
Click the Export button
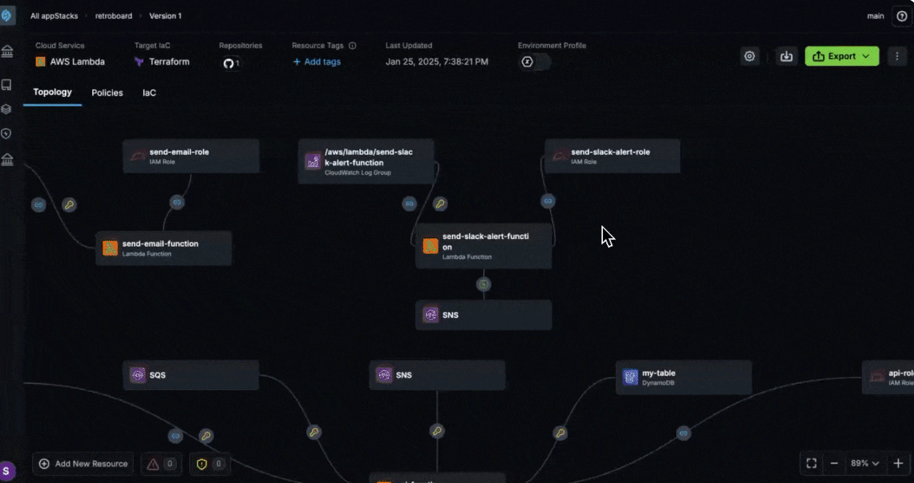pyautogui.click(x=842, y=56)
